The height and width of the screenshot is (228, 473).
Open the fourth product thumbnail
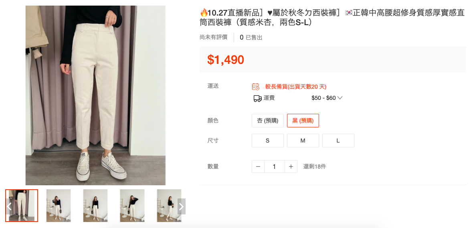[132, 206]
